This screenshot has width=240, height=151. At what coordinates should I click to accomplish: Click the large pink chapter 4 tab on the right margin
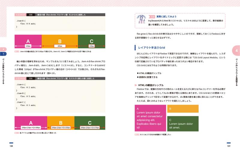[x=236, y=51]
